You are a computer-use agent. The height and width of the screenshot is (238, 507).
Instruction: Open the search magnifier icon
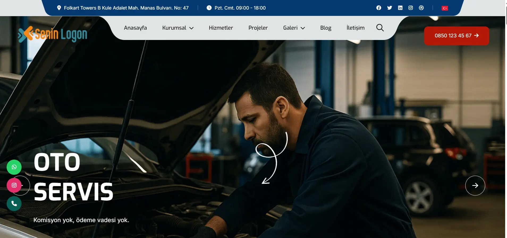[380, 28]
